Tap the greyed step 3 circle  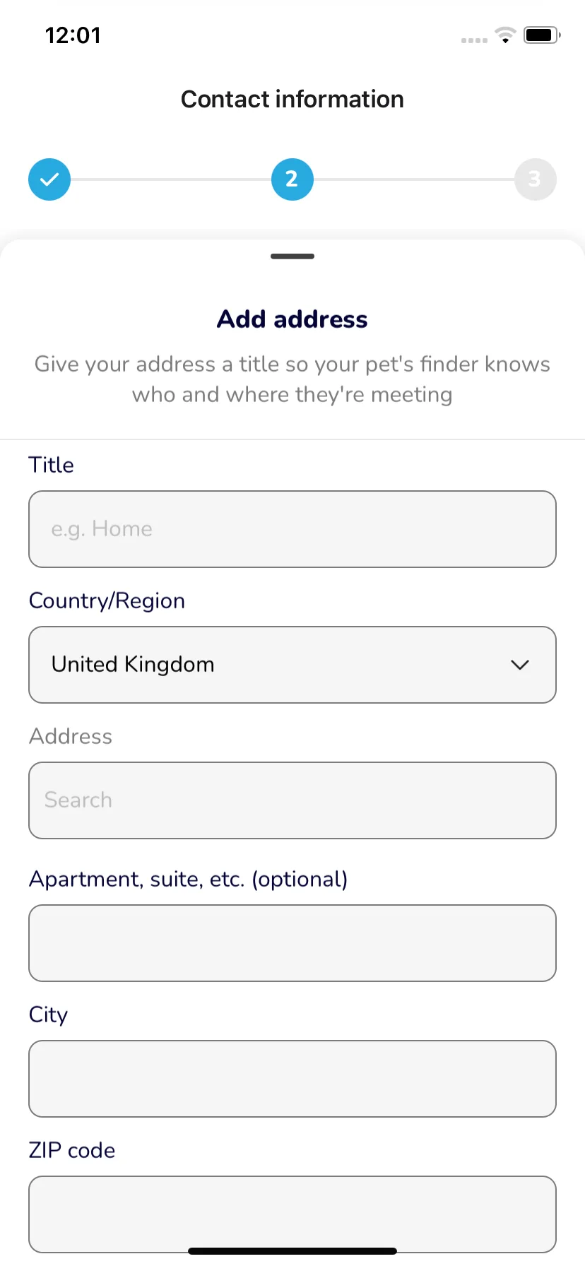coord(536,179)
